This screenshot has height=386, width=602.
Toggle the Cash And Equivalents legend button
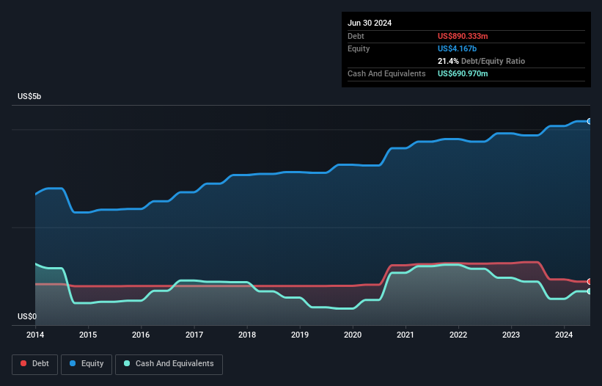pos(169,364)
